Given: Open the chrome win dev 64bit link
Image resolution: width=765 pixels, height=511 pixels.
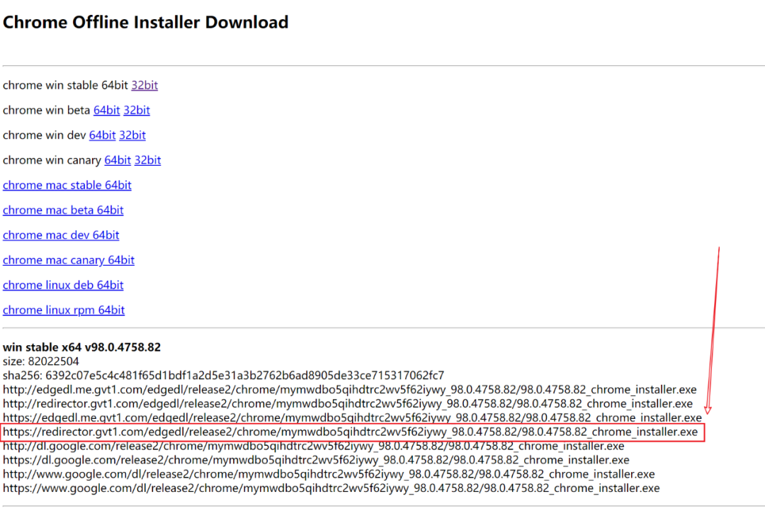Looking at the screenshot, I should point(102,135).
